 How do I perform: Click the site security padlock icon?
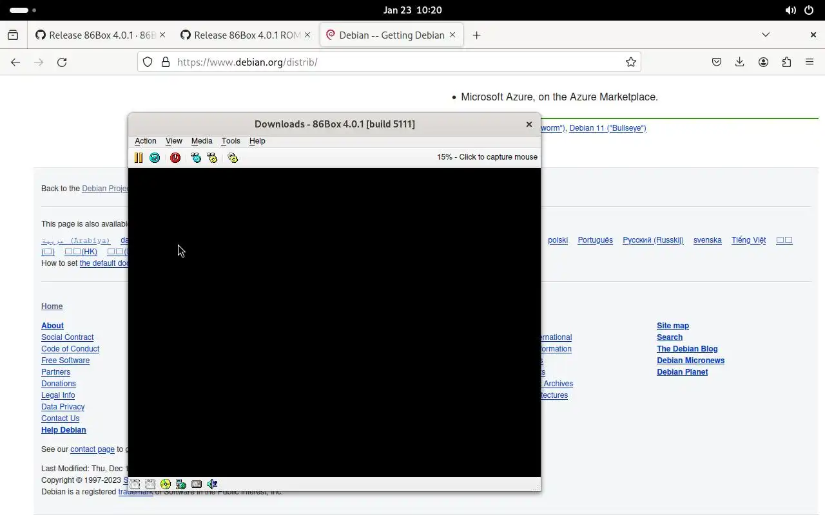[x=166, y=62]
